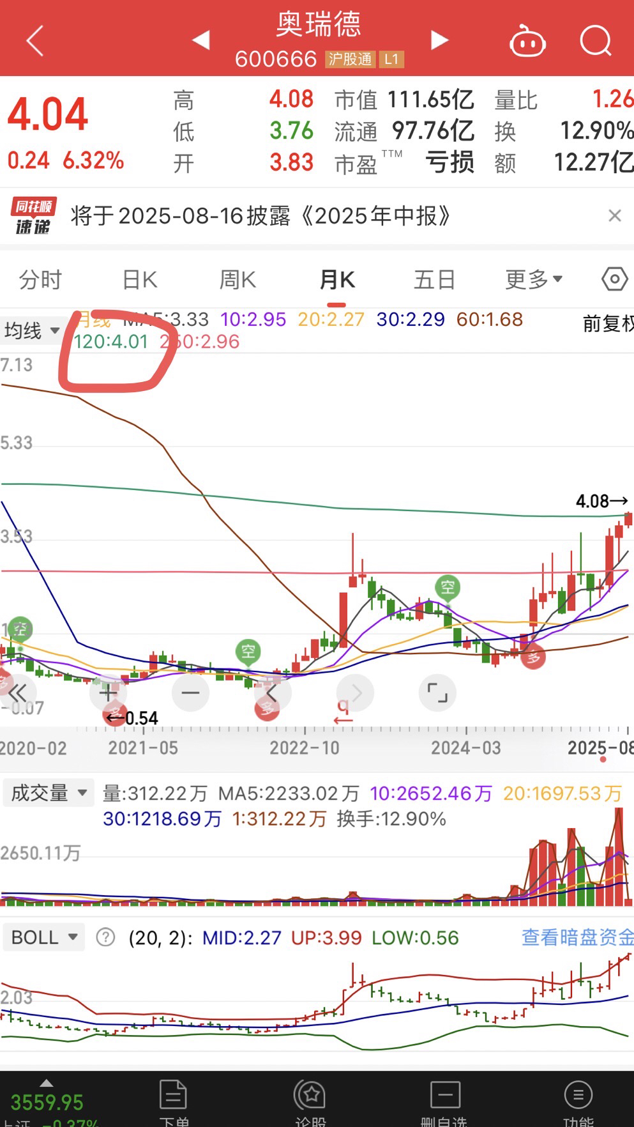The width and height of the screenshot is (634, 1127).
Task: Open 查看暗盘资金 link
Action: (577, 937)
